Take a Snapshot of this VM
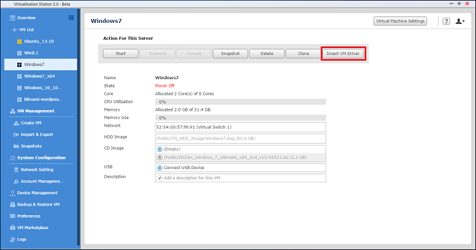 [x=230, y=54]
